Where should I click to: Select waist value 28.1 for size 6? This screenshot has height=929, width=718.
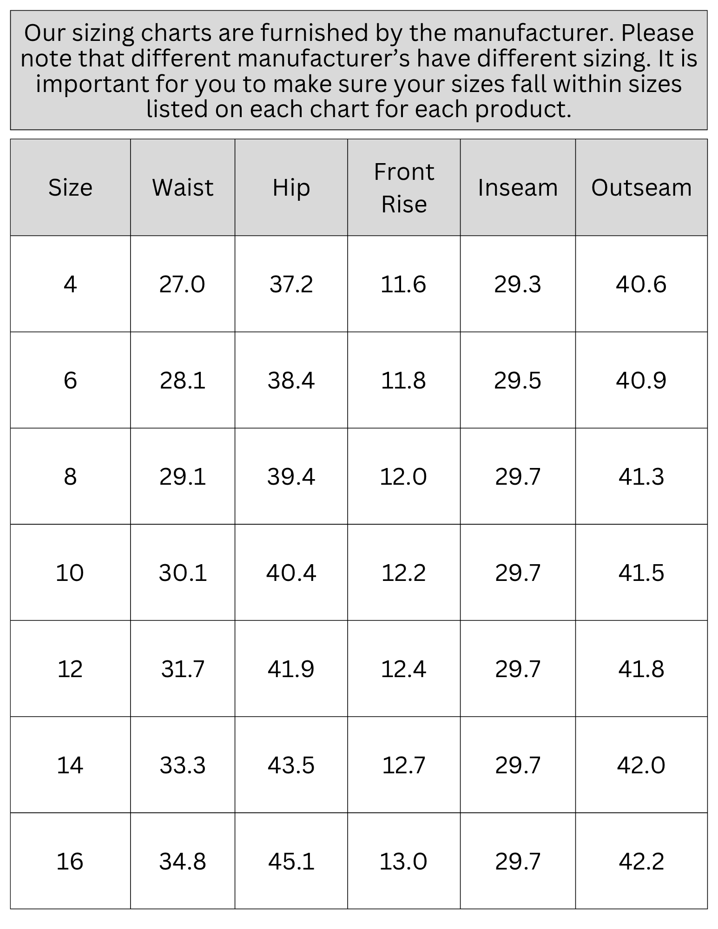(x=183, y=381)
